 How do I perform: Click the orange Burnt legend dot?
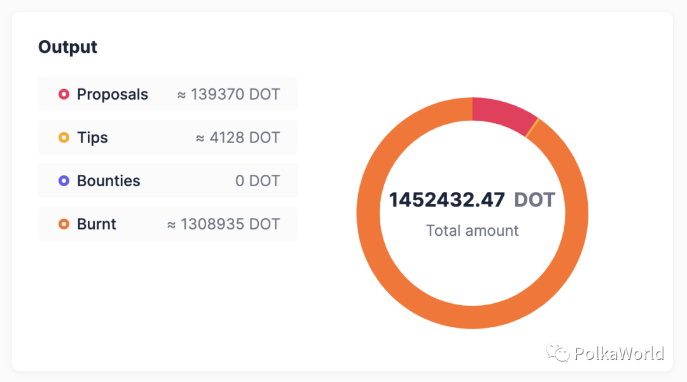[x=64, y=224]
